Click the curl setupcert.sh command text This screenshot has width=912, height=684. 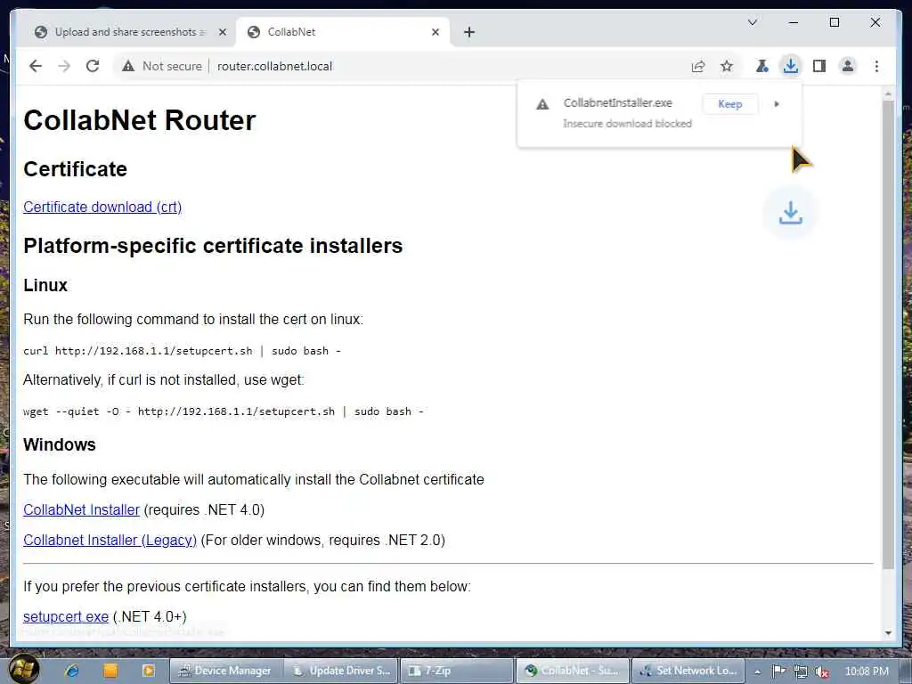click(x=182, y=351)
